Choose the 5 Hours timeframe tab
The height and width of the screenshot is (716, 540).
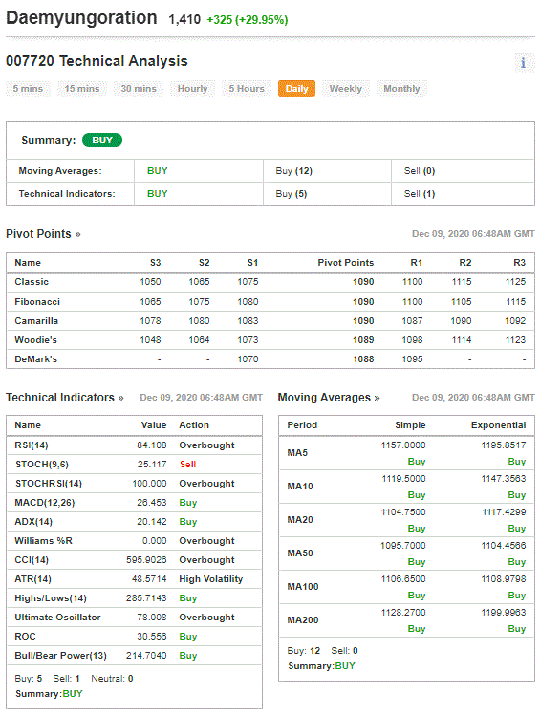[x=247, y=89]
